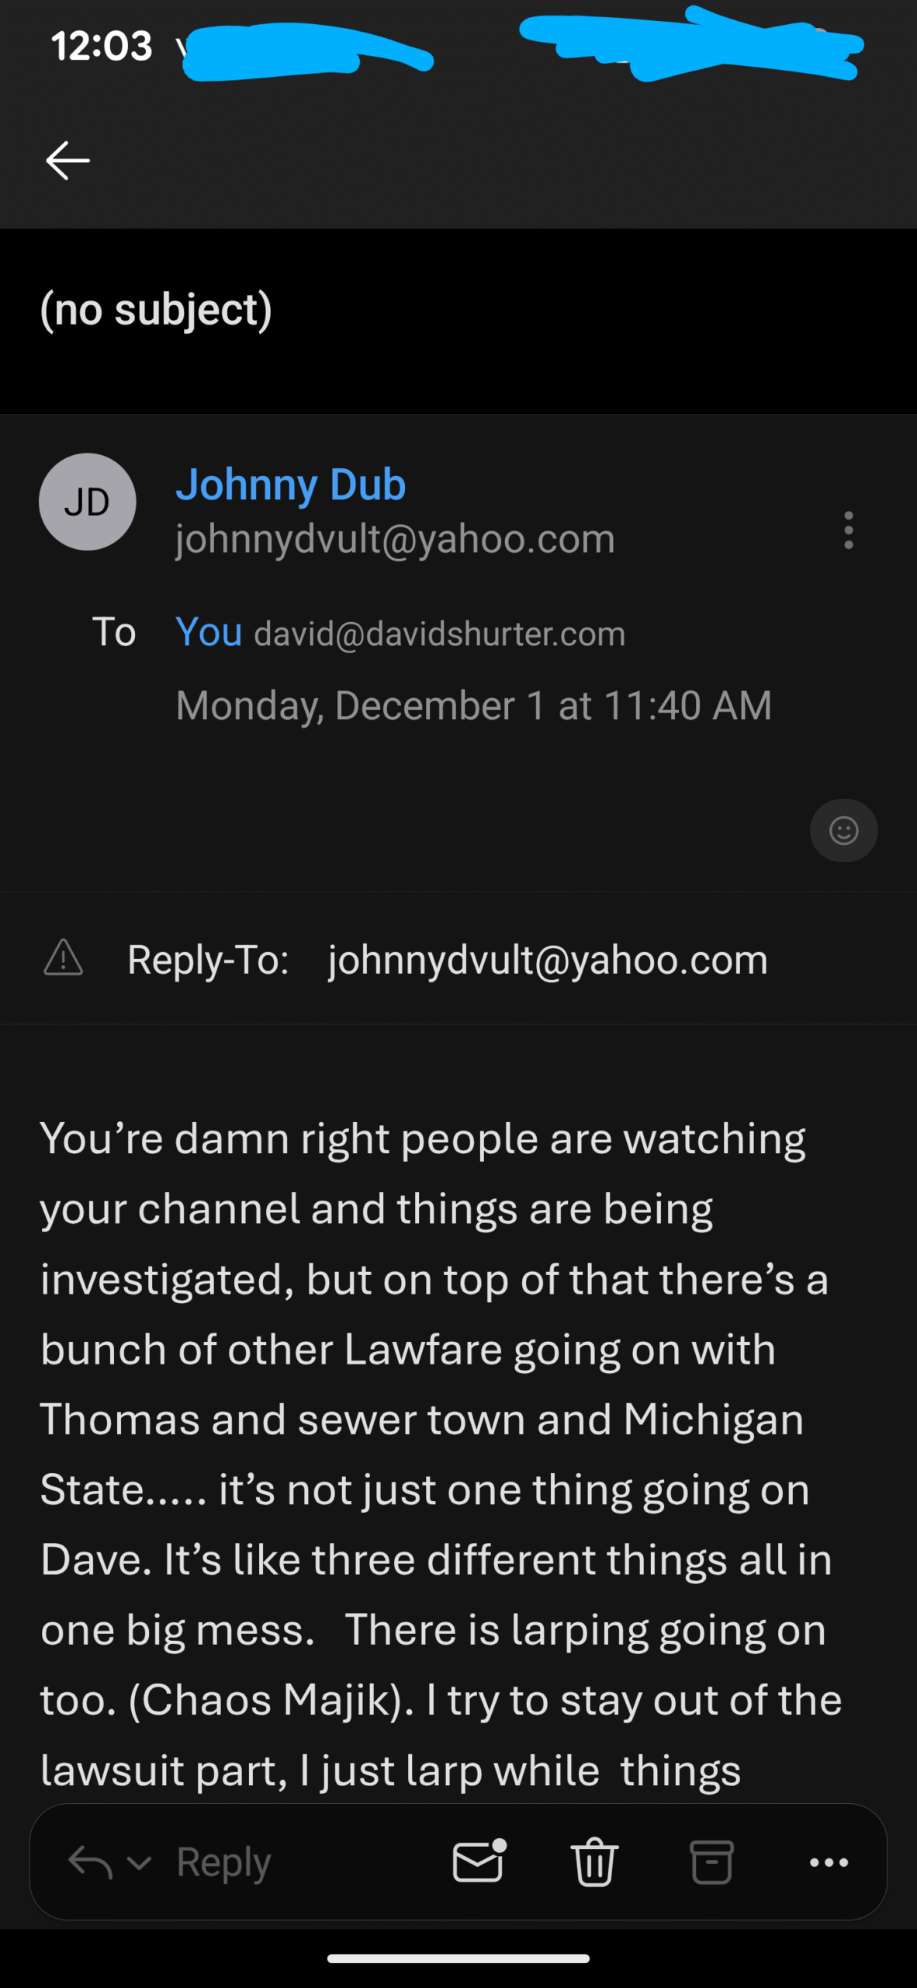Viewport: 917px width, 1988px height.
Task: Tap the back arrow to leave email
Action: [x=68, y=161]
